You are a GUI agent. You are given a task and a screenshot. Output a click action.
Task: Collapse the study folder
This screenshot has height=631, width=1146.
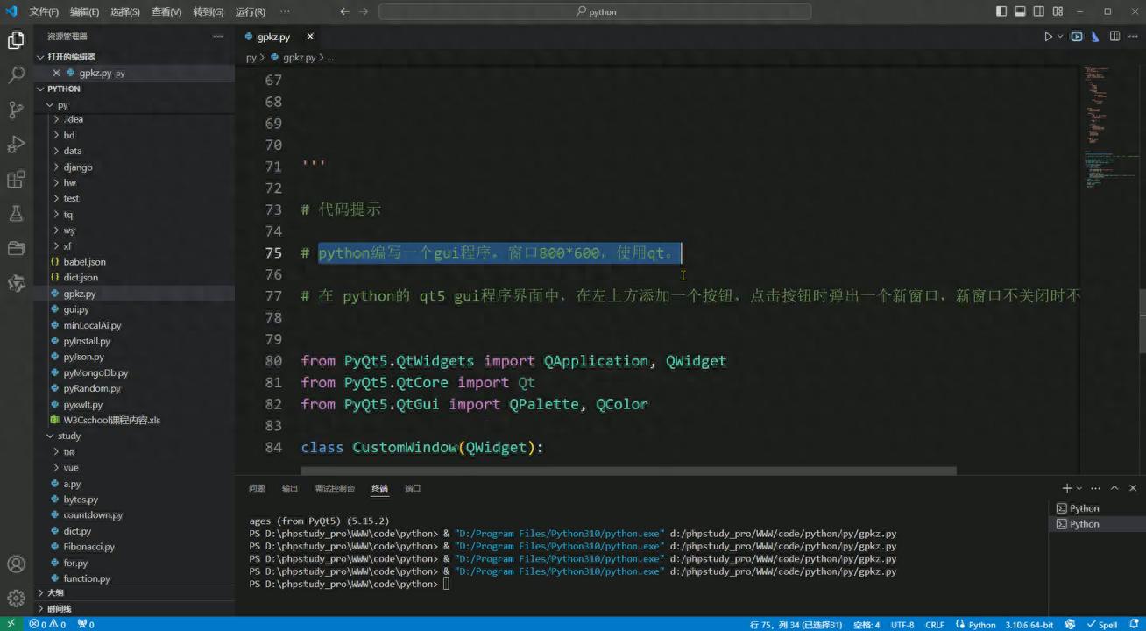[x=134, y=436]
